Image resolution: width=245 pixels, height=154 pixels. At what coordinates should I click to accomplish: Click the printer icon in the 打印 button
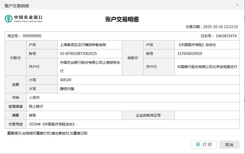tap(198, 144)
